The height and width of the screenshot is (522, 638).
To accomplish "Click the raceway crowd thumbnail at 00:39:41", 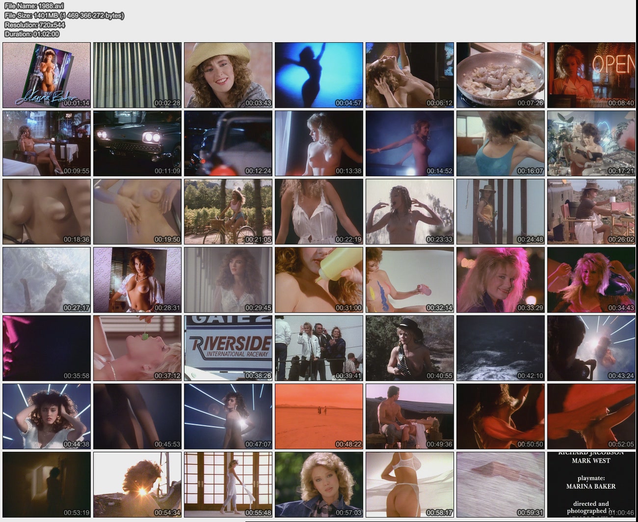I will pyautogui.click(x=319, y=348).
